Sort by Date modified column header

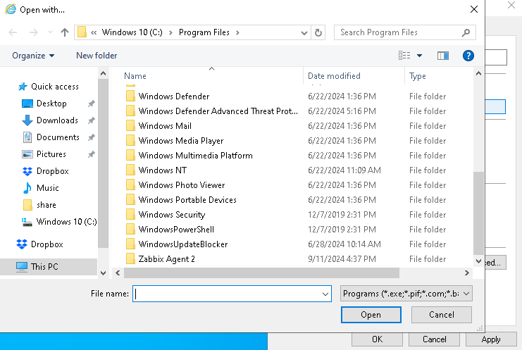pyautogui.click(x=334, y=76)
